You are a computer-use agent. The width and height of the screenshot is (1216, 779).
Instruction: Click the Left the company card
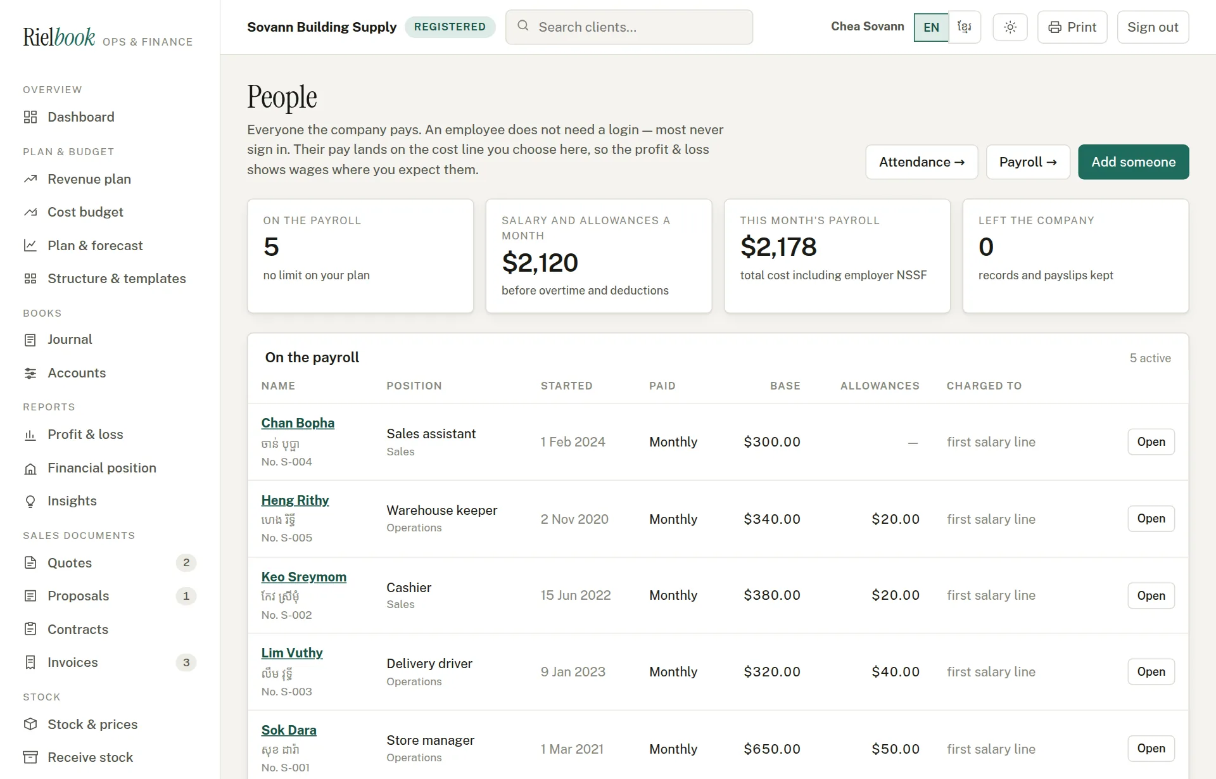[x=1075, y=256]
